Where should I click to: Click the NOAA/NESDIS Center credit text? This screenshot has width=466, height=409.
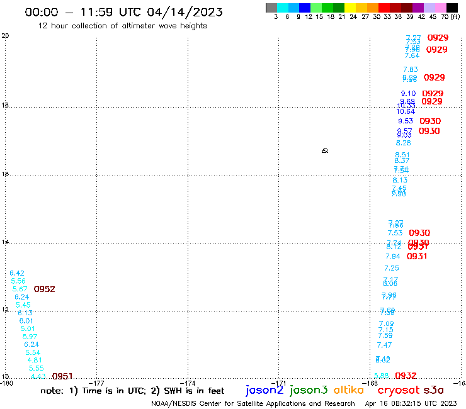click(x=253, y=403)
